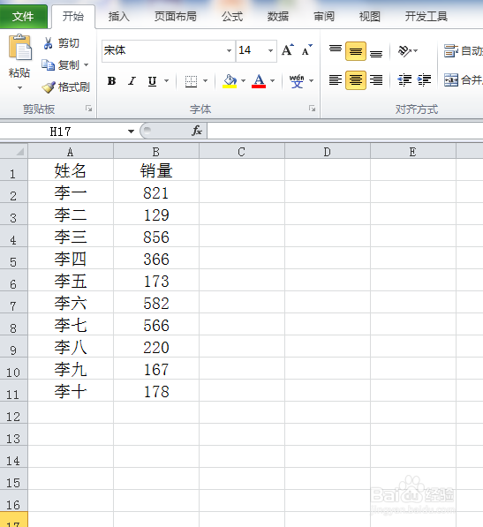Switch to the 页面布局 tab
The image size is (483, 527).
175,17
